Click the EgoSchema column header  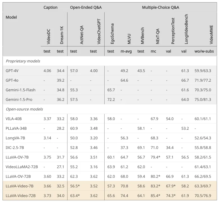pyautogui.click(x=112, y=34)
